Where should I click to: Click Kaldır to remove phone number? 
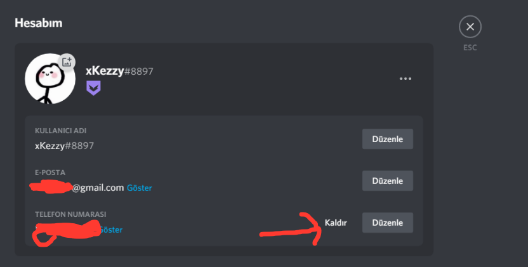pyautogui.click(x=336, y=223)
